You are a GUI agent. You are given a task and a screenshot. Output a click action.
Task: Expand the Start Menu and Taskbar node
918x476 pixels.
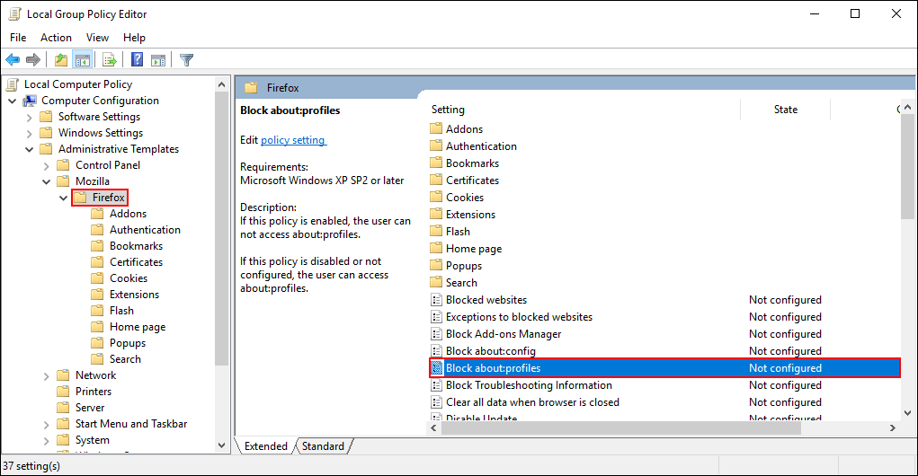(46, 424)
